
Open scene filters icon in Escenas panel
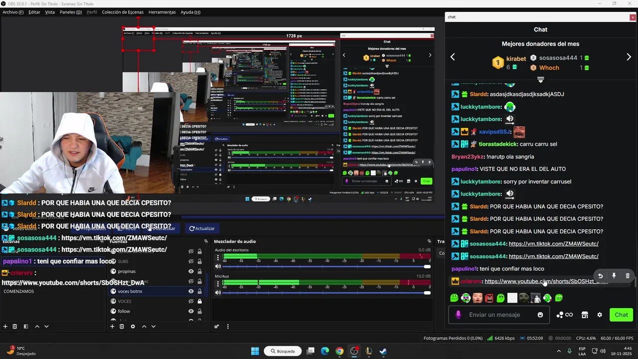click(x=26, y=327)
